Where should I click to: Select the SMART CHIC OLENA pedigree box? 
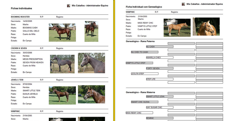(145, 102)
